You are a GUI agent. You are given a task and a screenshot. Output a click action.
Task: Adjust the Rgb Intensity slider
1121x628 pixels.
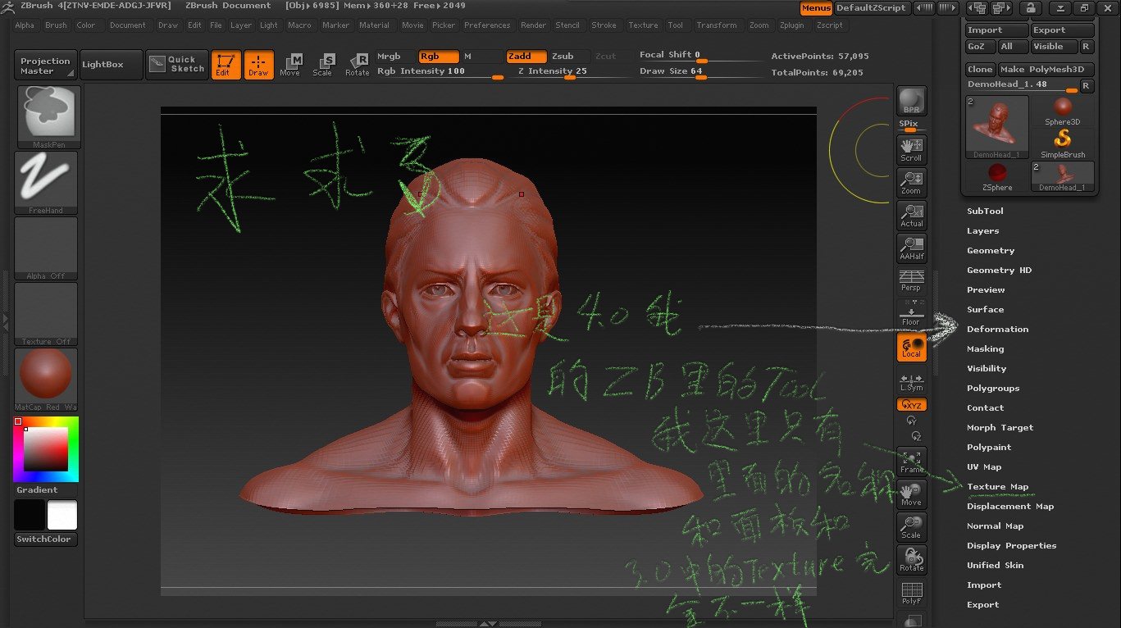440,71
